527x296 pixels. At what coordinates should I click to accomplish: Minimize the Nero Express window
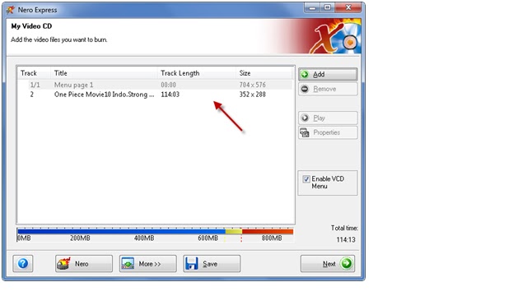[312, 7]
